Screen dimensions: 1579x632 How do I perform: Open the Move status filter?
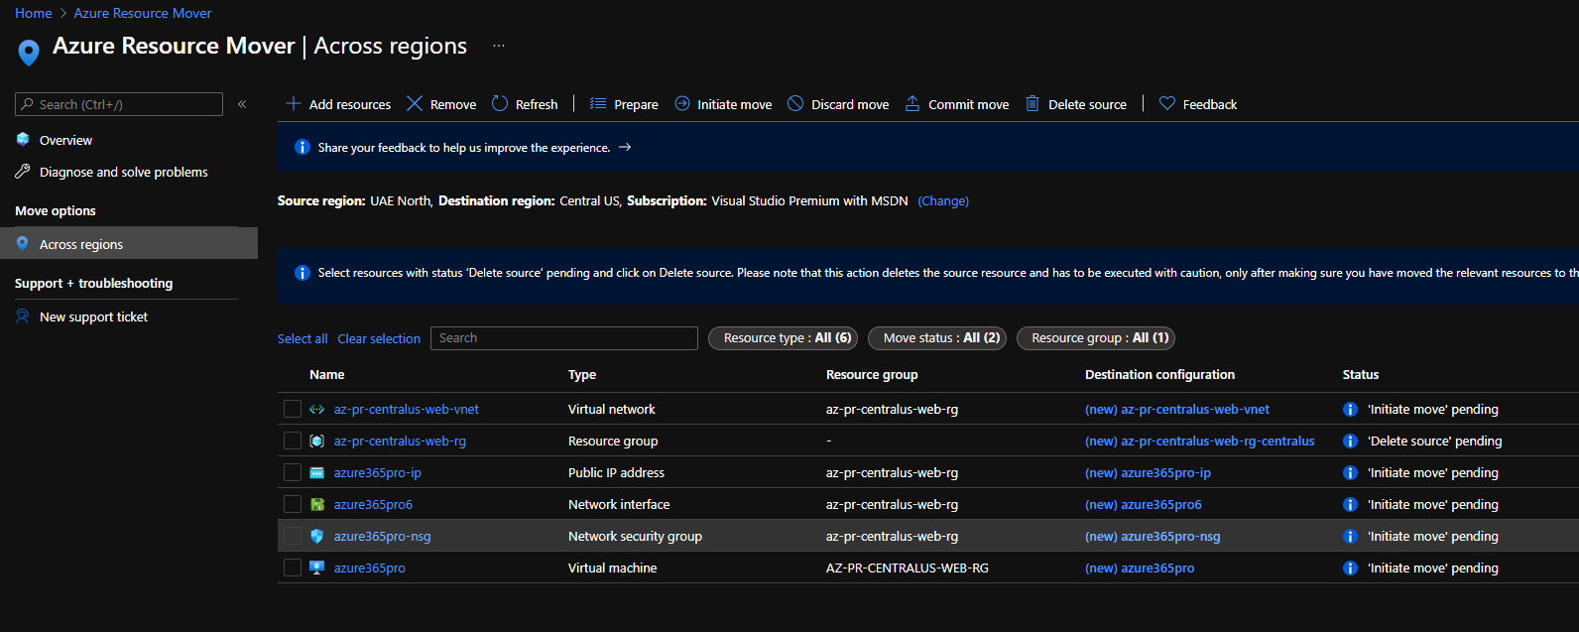click(937, 338)
